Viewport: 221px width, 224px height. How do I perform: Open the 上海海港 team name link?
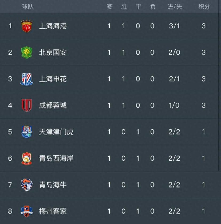coord(53,26)
